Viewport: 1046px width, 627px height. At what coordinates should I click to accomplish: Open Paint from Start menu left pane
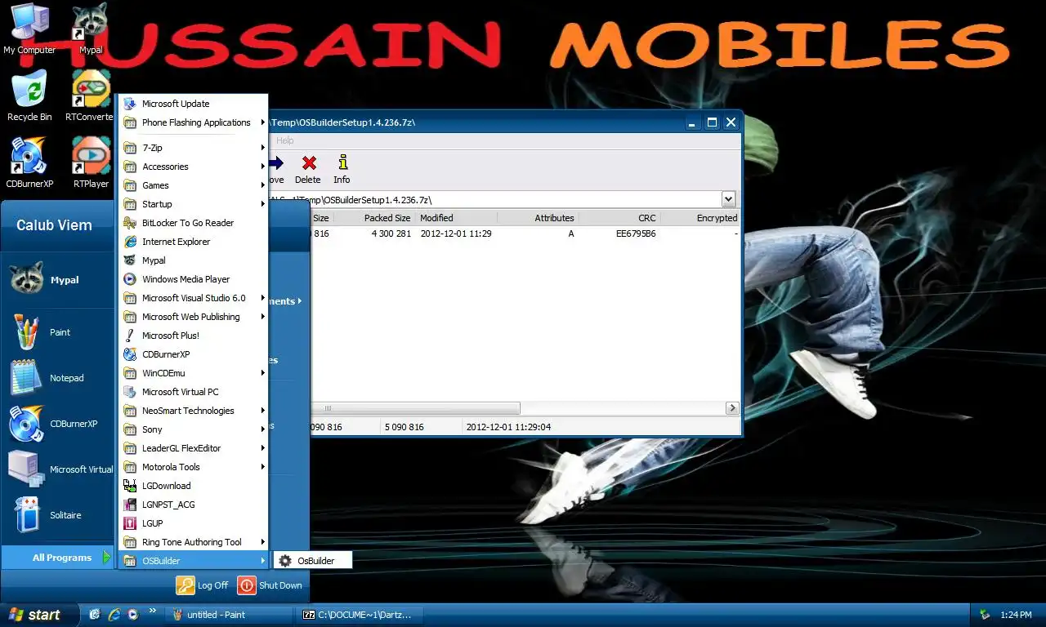point(57,332)
